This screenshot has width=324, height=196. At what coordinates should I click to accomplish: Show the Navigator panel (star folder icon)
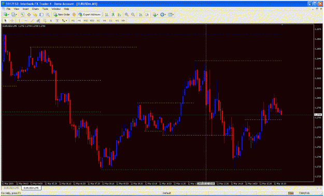click(35, 14)
